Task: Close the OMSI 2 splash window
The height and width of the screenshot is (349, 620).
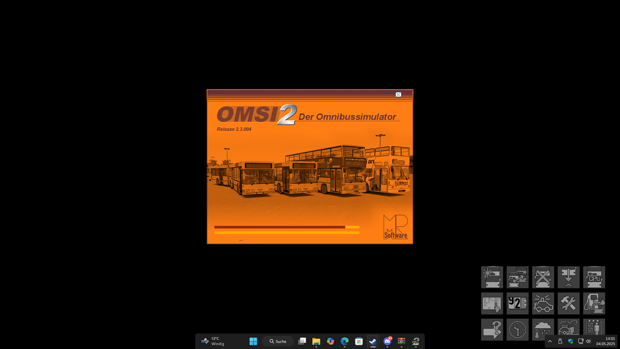Action: pos(398,94)
